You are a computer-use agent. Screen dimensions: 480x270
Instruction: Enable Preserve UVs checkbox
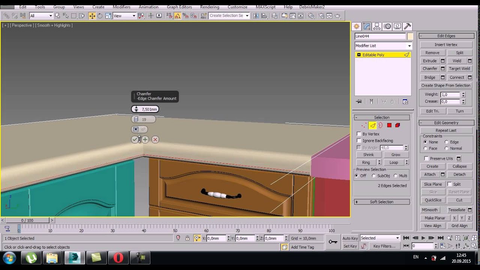[426, 159]
